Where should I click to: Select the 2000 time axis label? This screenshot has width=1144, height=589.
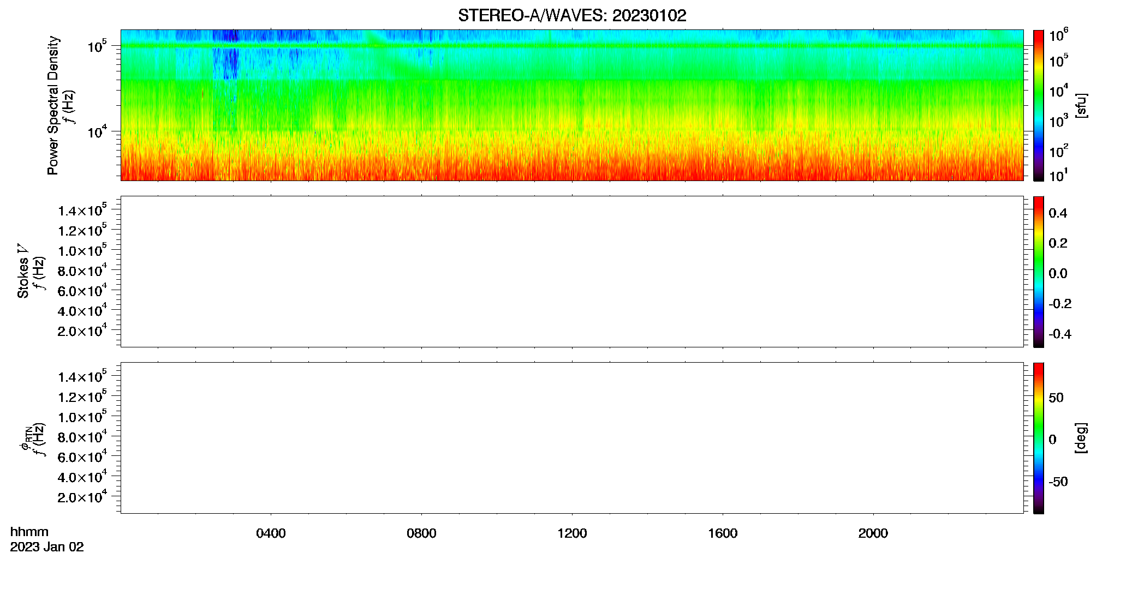pyautogui.click(x=873, y=533)
